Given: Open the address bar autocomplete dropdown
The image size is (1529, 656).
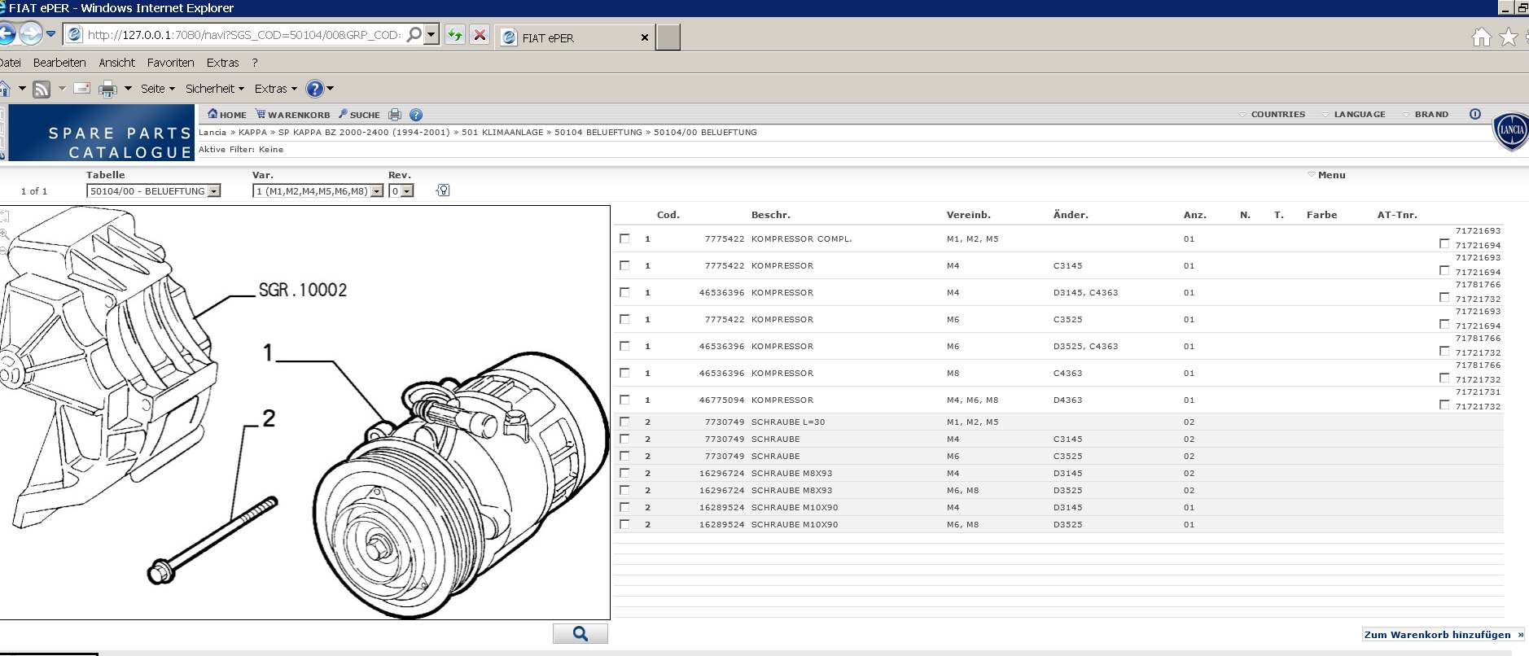Looking at the screenshot, I should (432, 34).
